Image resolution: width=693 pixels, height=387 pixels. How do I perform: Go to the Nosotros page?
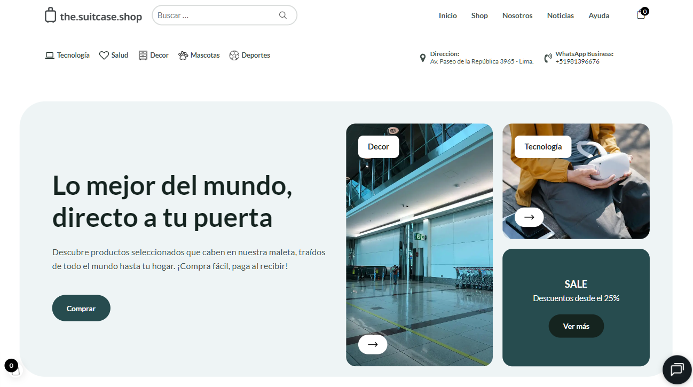click(x=517, y=15)
